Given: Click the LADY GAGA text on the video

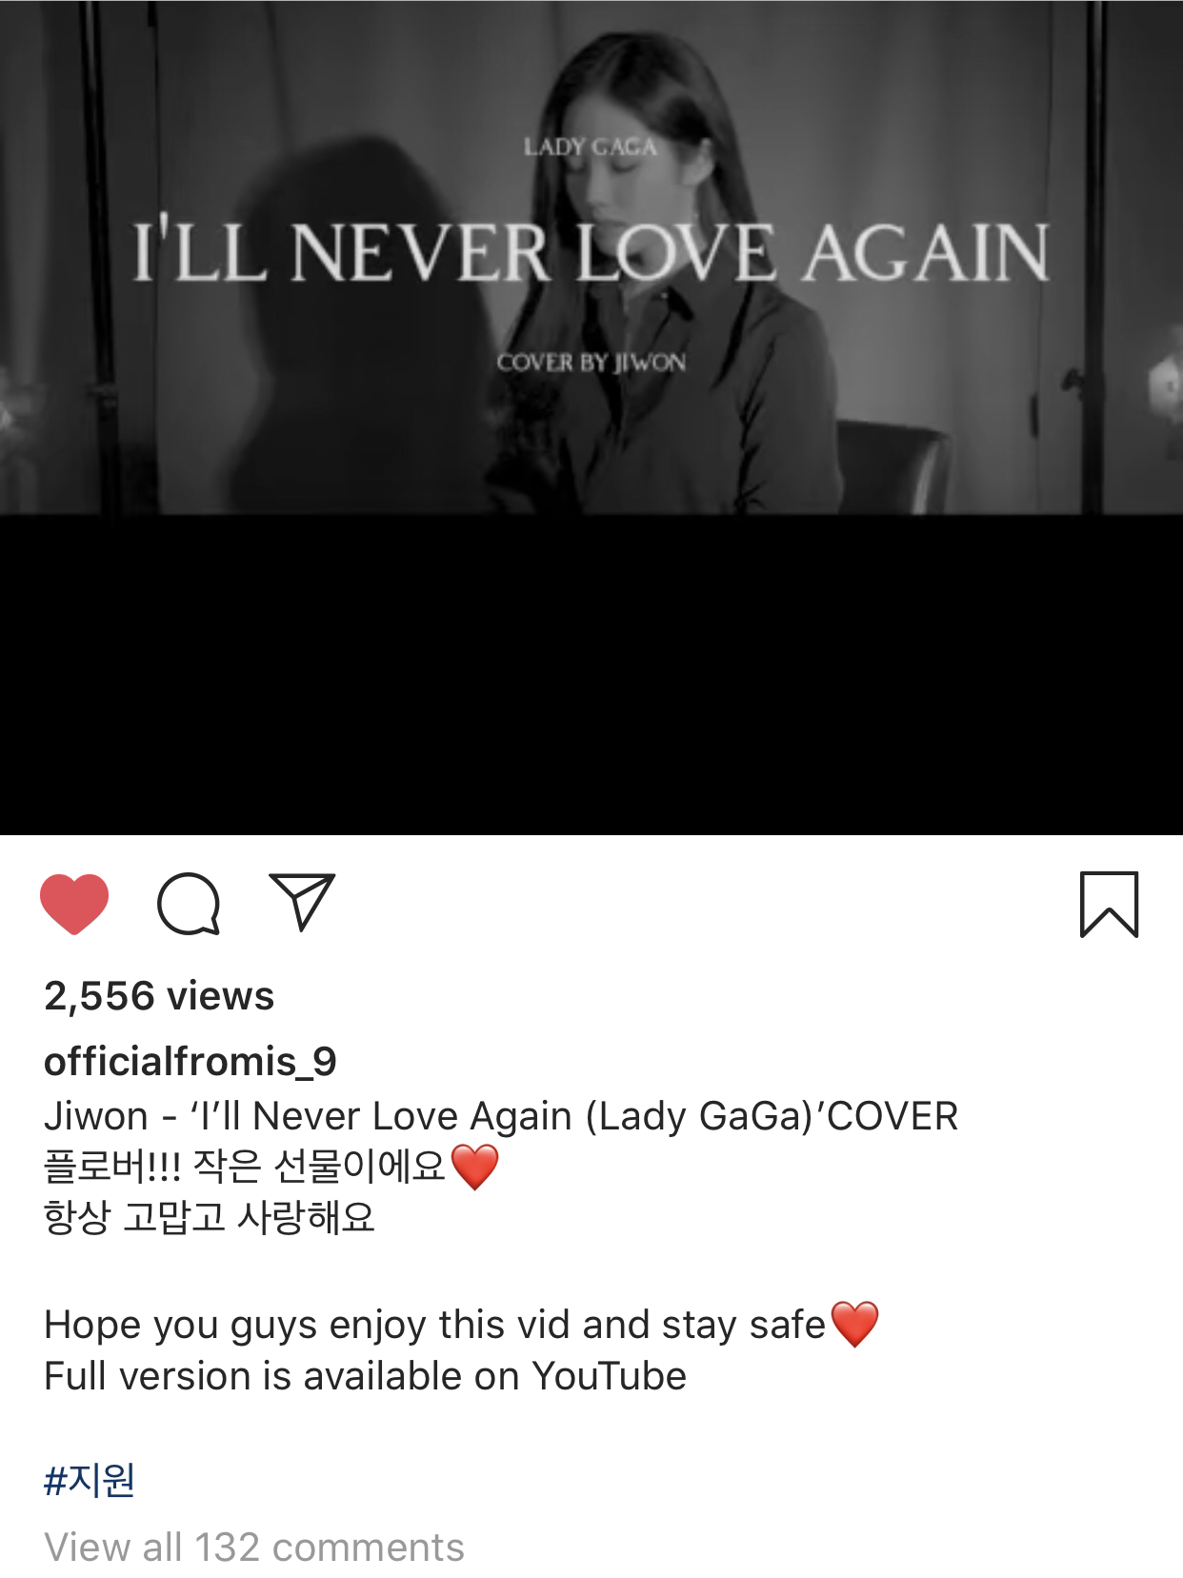Looking at the screenshot, I should click(x=591, y=147).
